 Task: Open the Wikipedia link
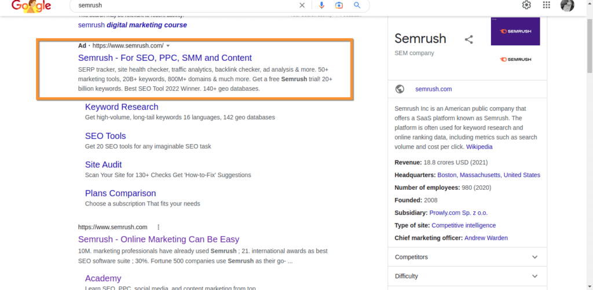(x=479, y=146)
